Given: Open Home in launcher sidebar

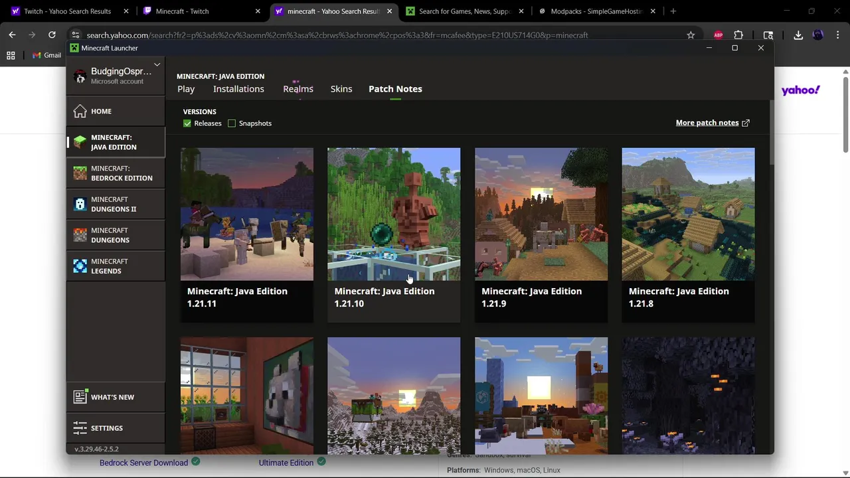Looking at the screenshot, I should 116,111.
